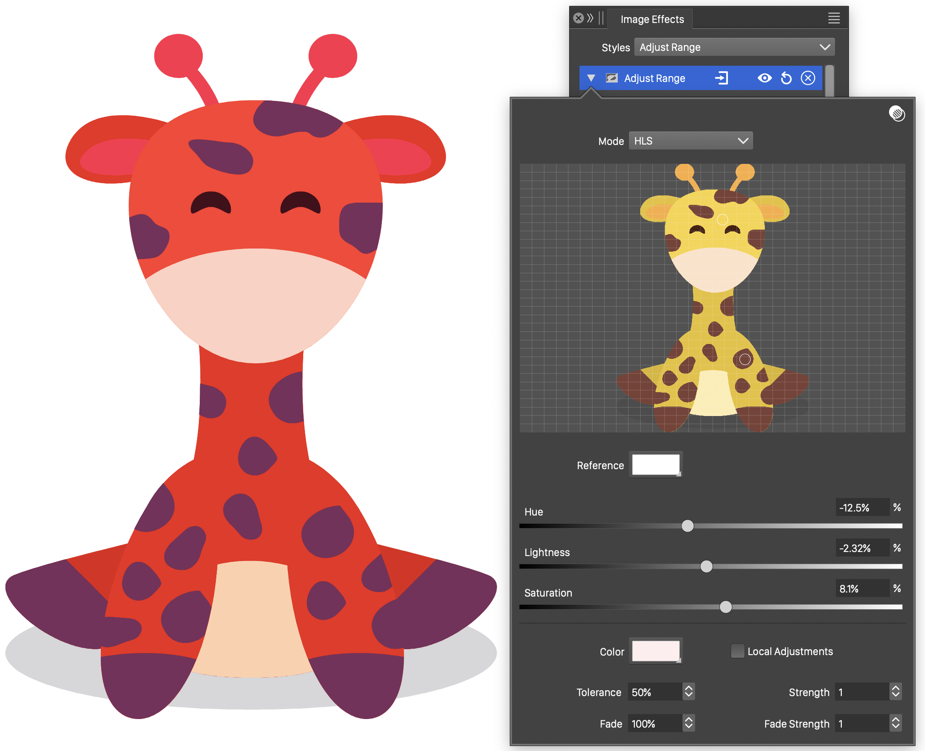Image resolution: width=925 pixels, height=751 pixels.
Task: Click the Color swatch
Action: coord(656,651)
